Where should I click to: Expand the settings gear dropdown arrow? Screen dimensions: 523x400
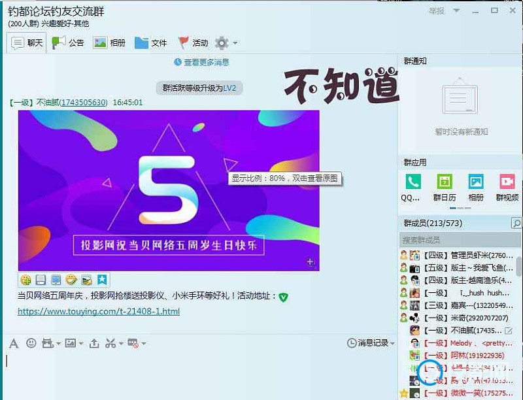(x=235, y=44)
